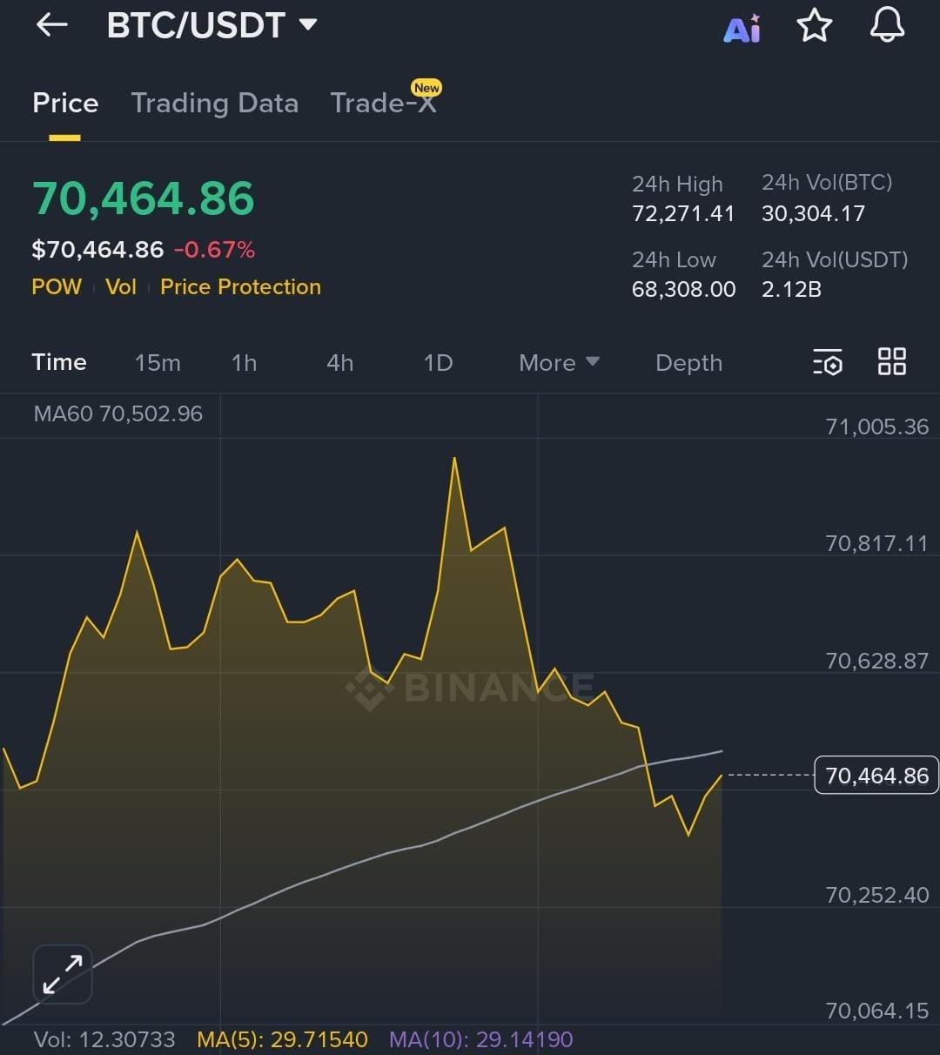This screenshot has height=1055, width=940.
Task: Expand the BTC/USDT pair dropdown
Action: coord(307,24)
